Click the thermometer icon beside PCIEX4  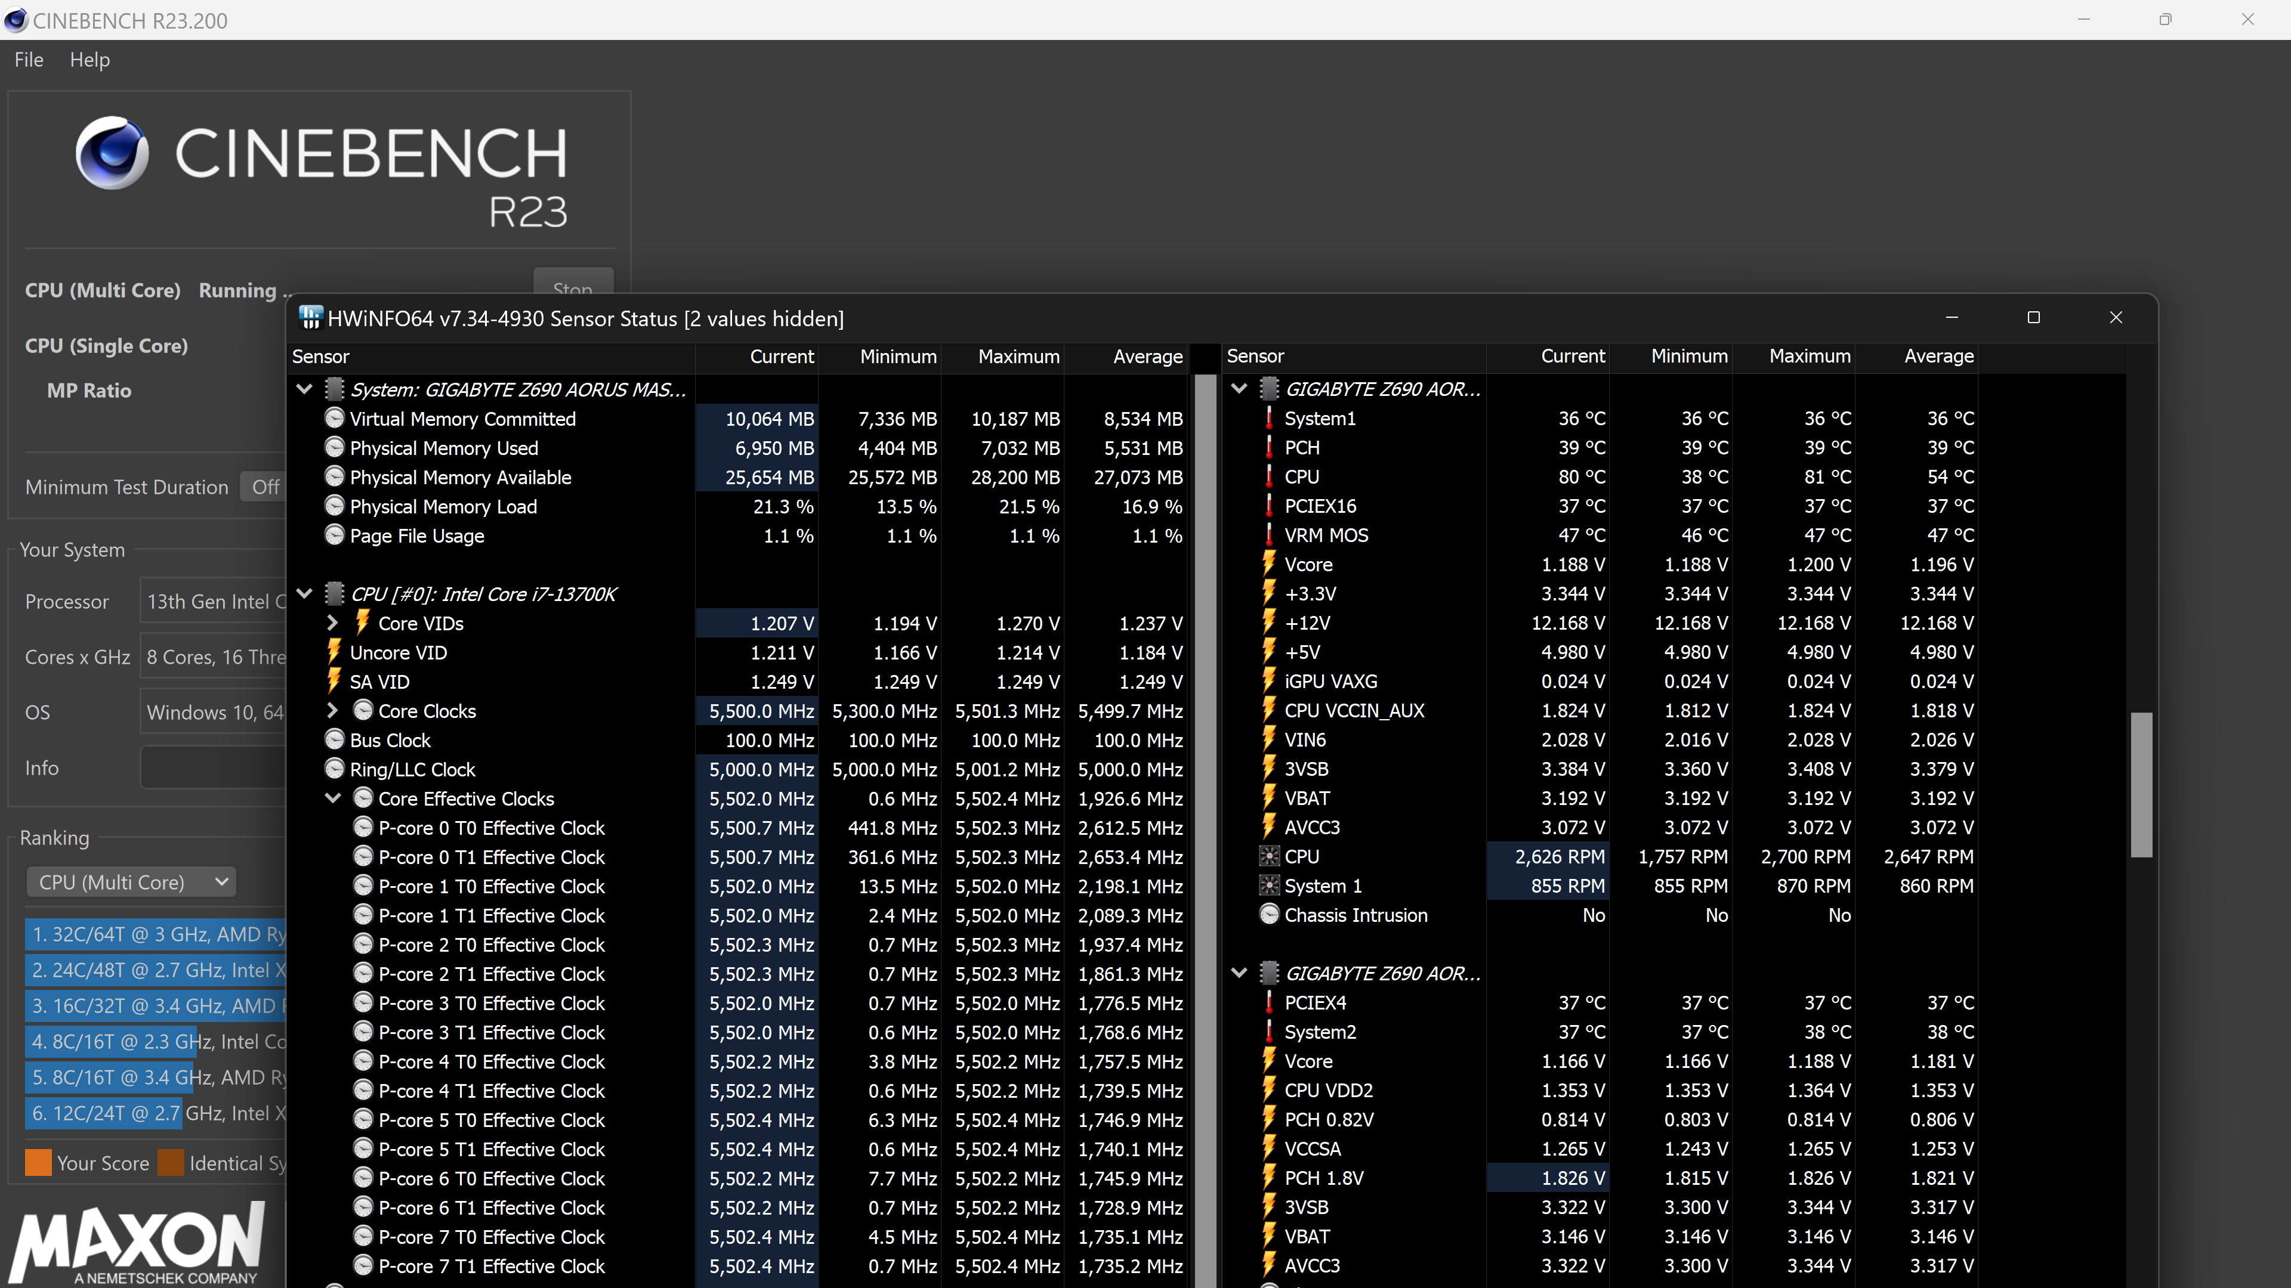(x=1269, y=1002)
